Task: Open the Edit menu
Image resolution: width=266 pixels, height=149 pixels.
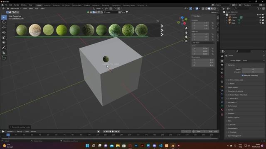Action: pos(11,5)
